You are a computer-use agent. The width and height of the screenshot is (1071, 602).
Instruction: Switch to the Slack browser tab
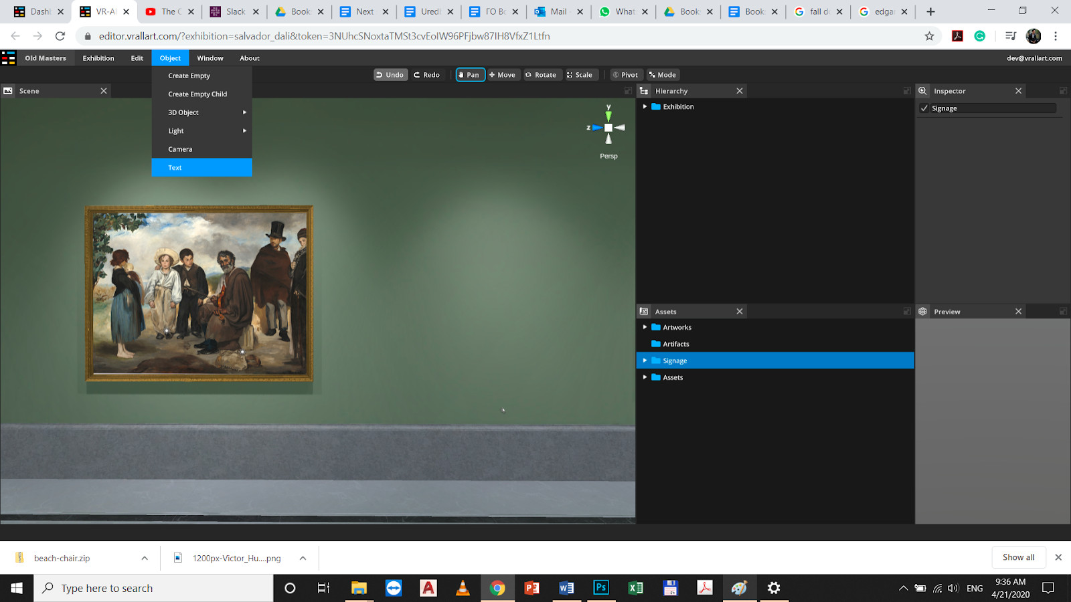coord(235,11)
